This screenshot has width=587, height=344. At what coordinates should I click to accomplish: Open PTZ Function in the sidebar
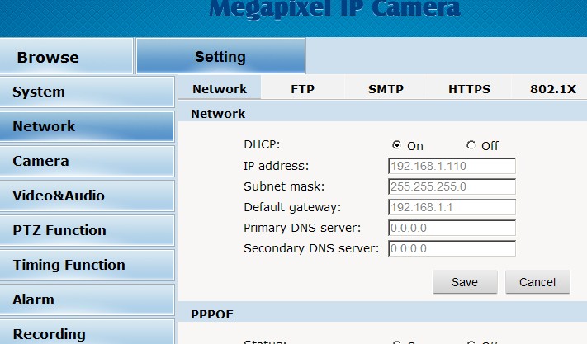[87, 230]
